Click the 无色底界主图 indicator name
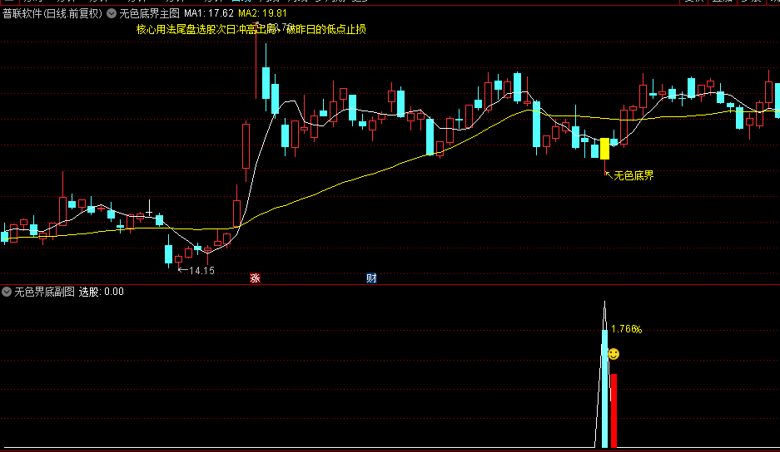The height and width of the screenshot is (452, 780). click(149, 13)
